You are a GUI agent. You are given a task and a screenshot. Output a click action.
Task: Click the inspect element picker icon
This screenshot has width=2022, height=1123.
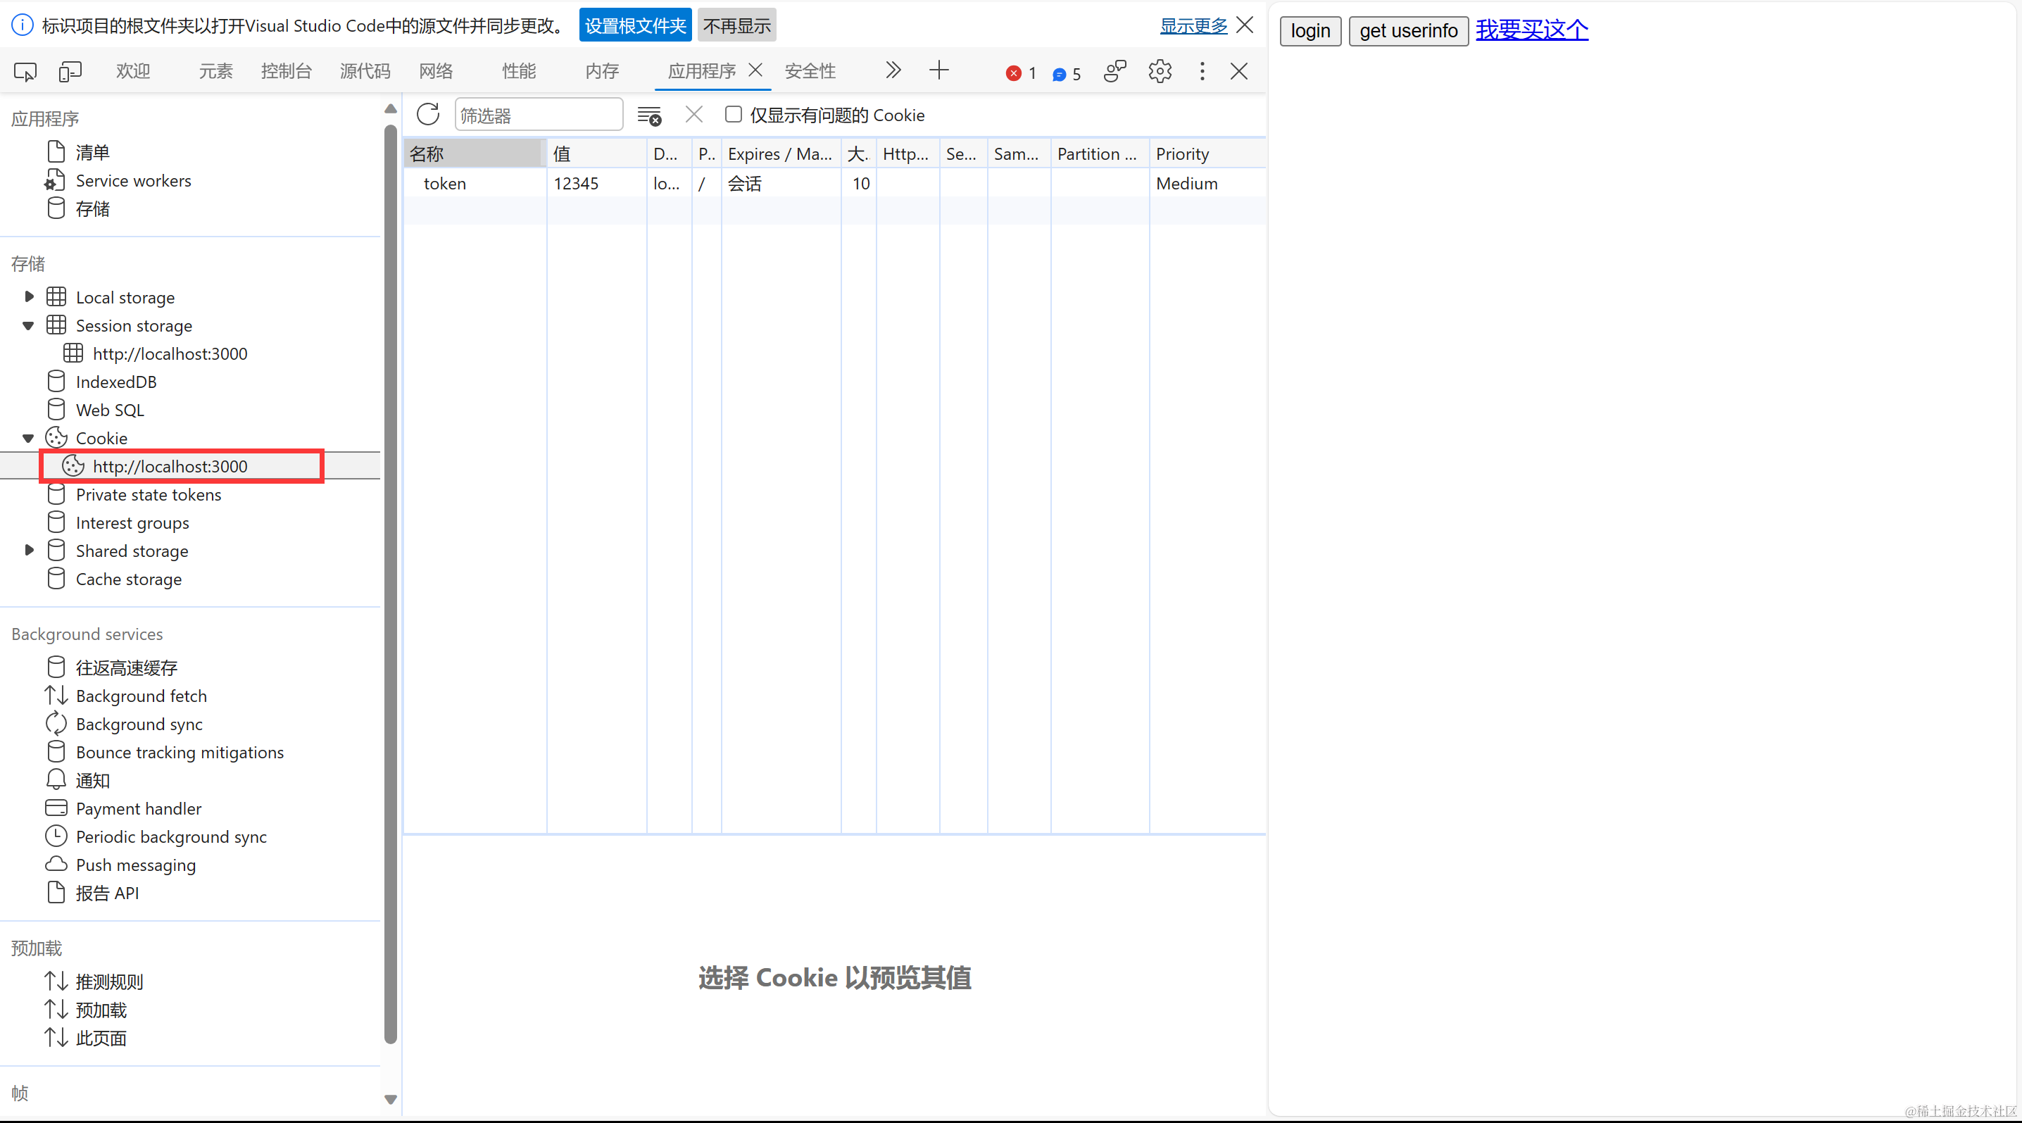[25, 71]
